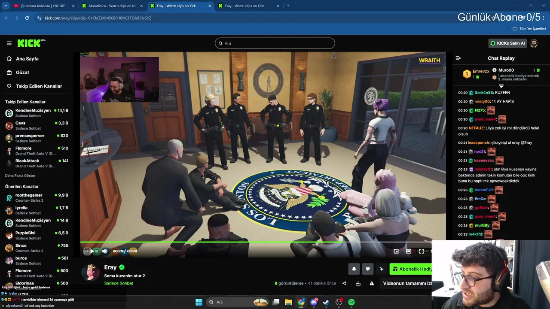Screen dimensions: 550x309
Task: Mute the clip volume
Action: [105, 251]
